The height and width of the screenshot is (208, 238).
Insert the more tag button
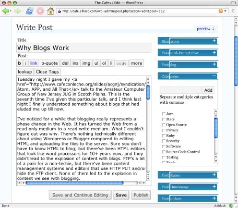[x=137, y=63]
